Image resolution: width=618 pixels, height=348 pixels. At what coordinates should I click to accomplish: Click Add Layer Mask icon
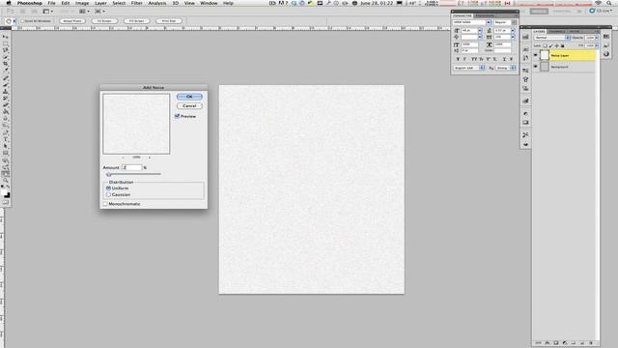pyautogui.click(x=556, y=343)
